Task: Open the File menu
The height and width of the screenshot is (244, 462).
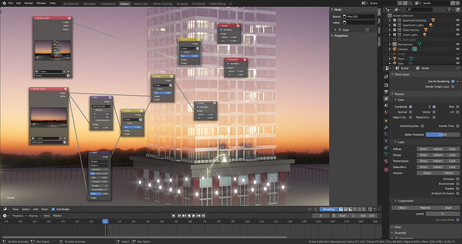Action: click(x=11, y=3)
